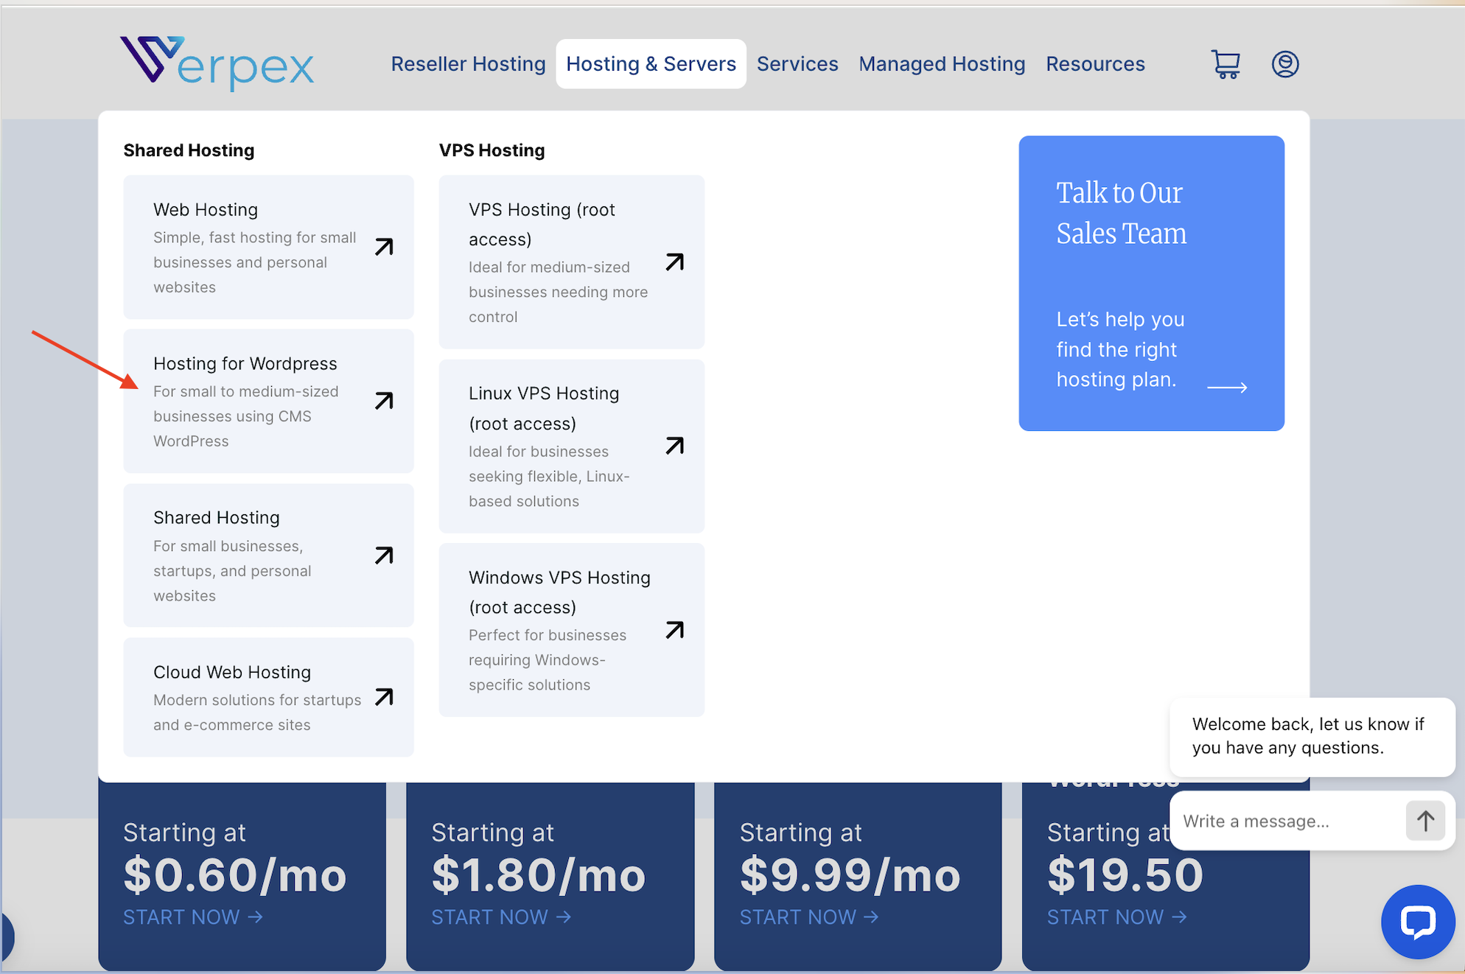
Task: Open the Resources menu
Action: coord(1095,64)
